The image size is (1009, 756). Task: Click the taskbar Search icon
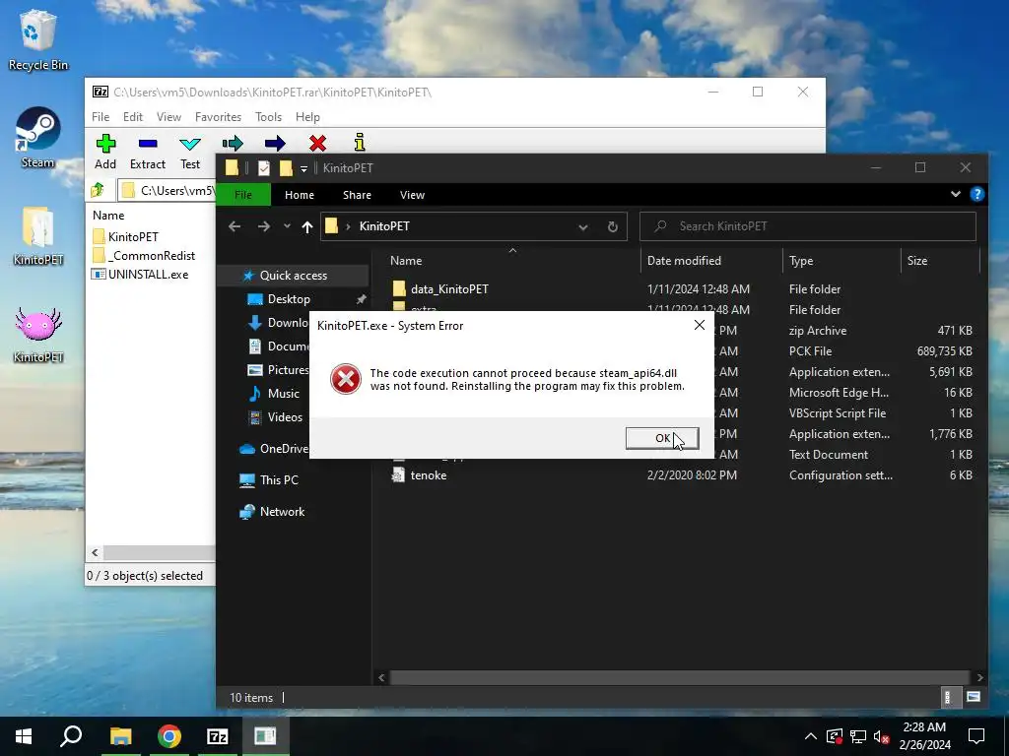(71, 736)
